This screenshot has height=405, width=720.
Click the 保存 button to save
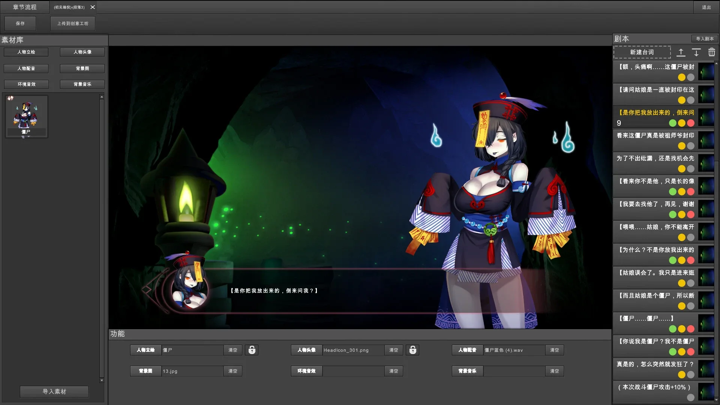coord(20,23)
